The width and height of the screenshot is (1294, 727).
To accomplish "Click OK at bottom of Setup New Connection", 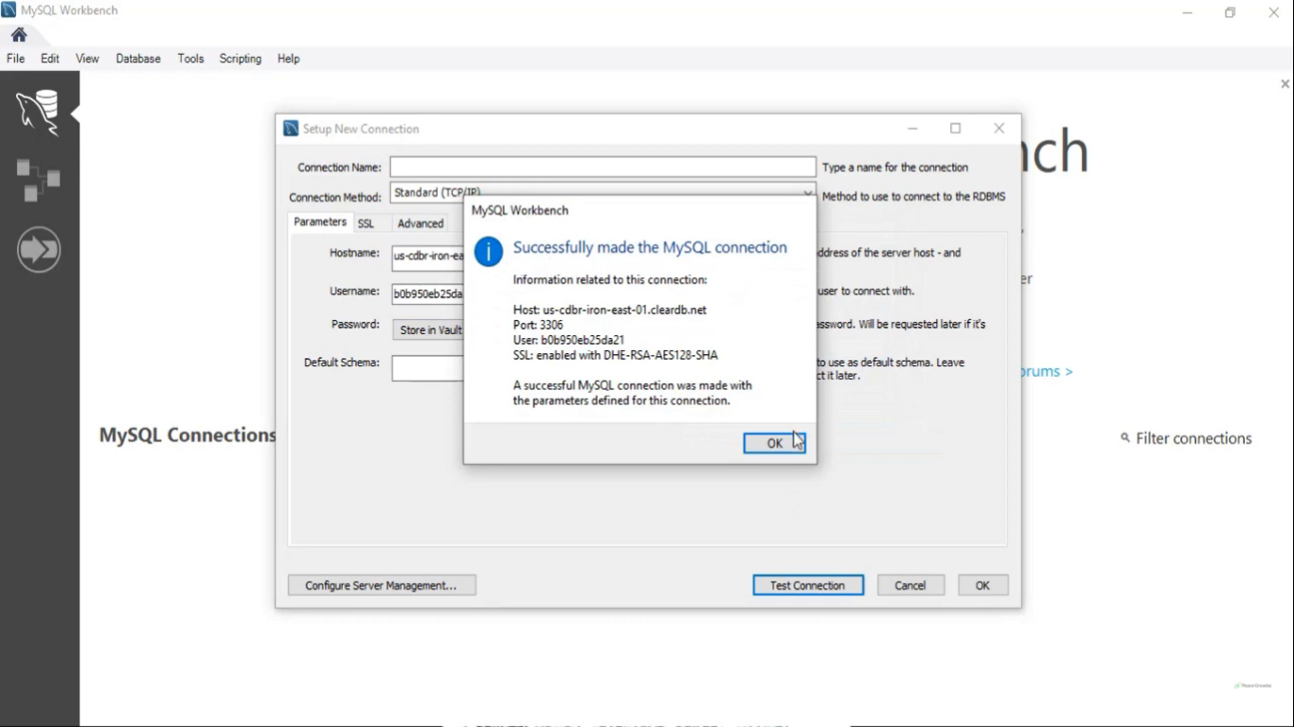I will tap(982, 585).
